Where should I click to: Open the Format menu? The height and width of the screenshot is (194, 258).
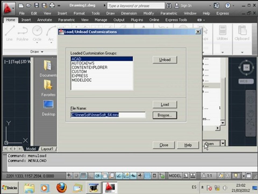pos(79,13)
